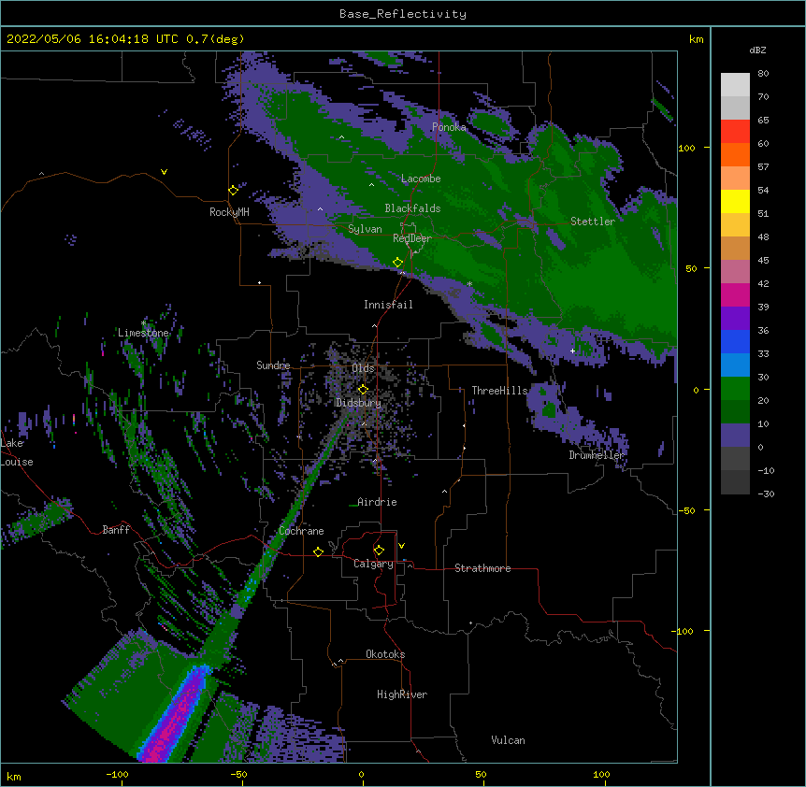Click the RedDeer city label

coord(412,238)
